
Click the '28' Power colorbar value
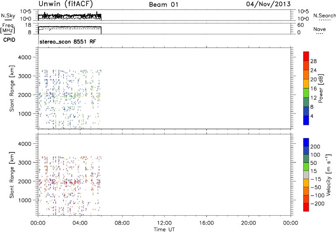pos(313,61)
